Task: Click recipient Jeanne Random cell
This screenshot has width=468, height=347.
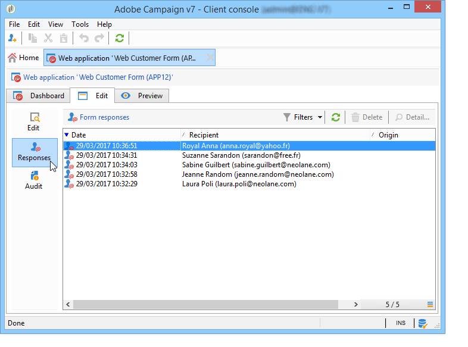Action: [258, 174]
